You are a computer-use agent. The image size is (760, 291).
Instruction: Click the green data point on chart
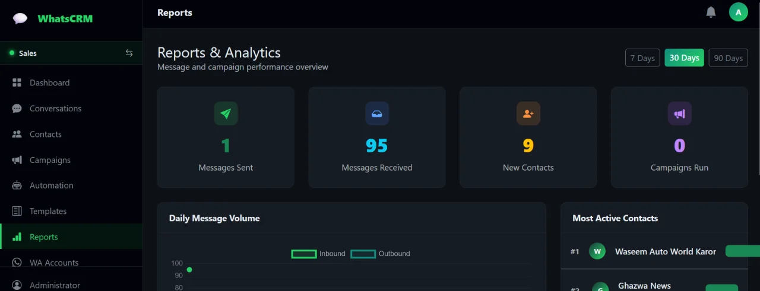pyautogui.click(x=189, y=270)
